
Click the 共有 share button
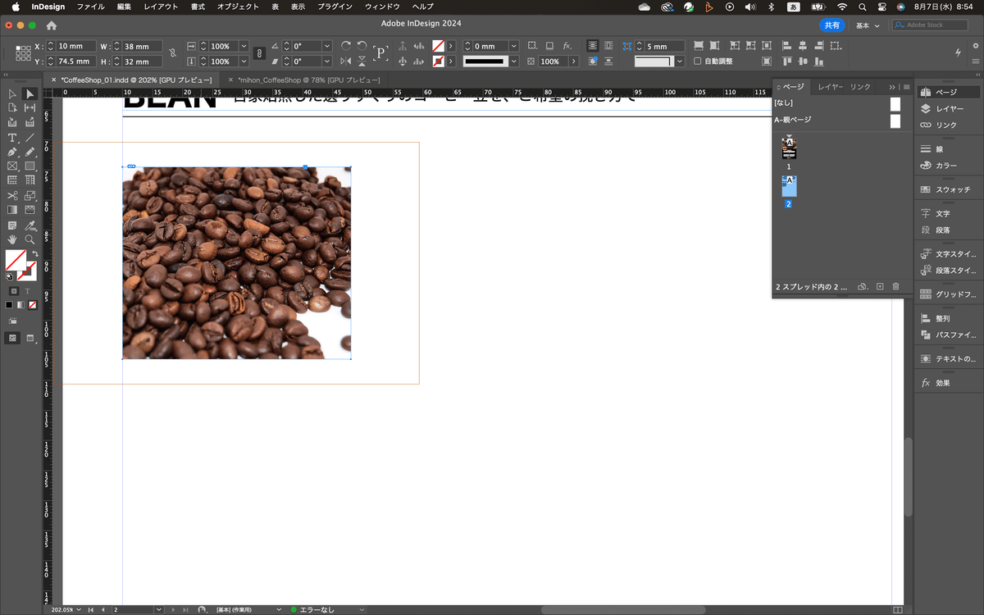click(831, 25)
